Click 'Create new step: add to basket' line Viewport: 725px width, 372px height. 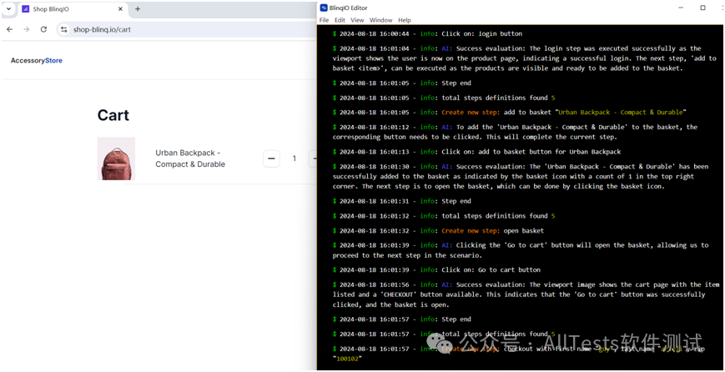click(x=510, y=113)
